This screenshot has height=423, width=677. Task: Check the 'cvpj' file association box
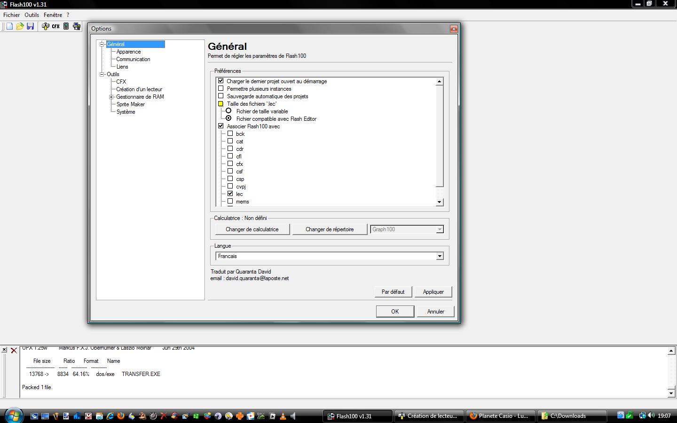230,186
